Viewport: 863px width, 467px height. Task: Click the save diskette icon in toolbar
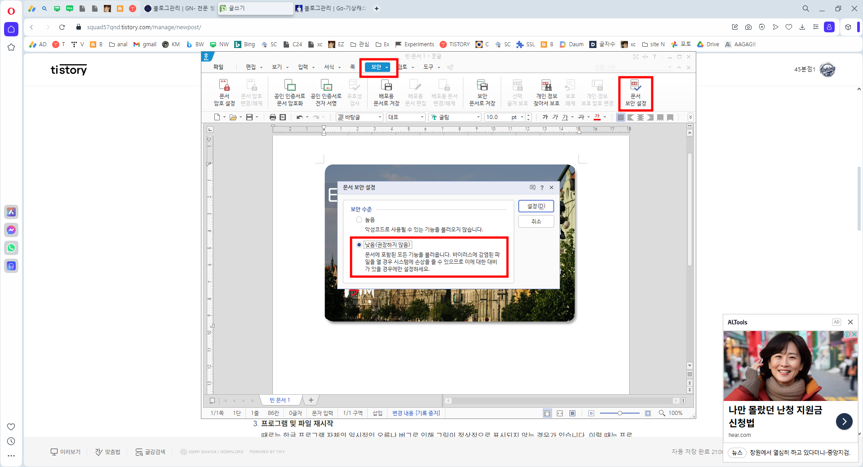(x=249, y=117)
